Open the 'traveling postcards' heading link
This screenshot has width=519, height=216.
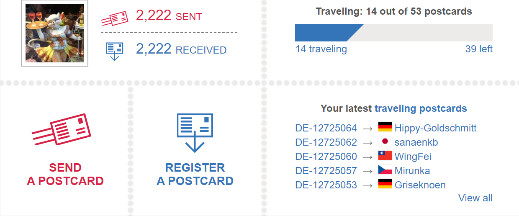tap(421, 108)
